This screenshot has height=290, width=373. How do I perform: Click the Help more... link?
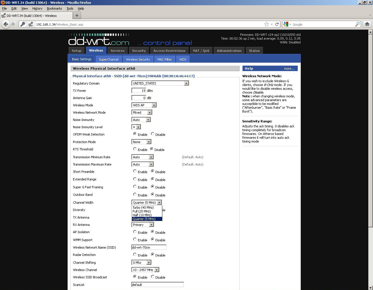(289, 68)
